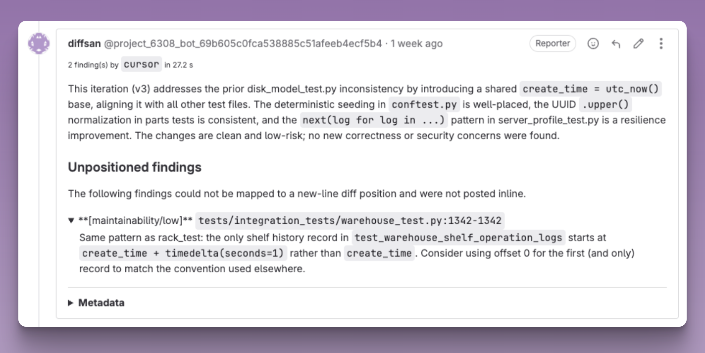This screenshot has width=705, height=353.
Task: Add an emoji reaction to the comment
Action: click(593, 44)
